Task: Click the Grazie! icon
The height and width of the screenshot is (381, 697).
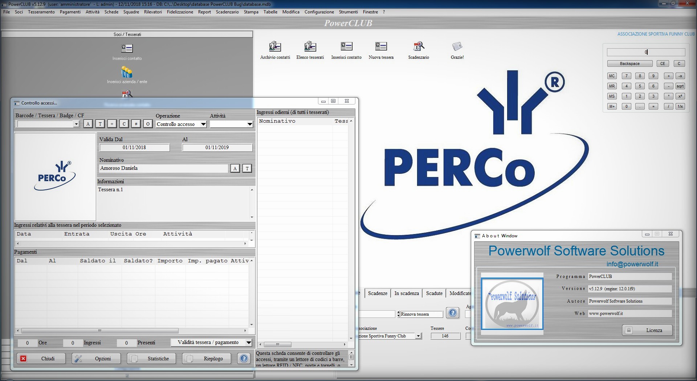Action: [457, 46]
